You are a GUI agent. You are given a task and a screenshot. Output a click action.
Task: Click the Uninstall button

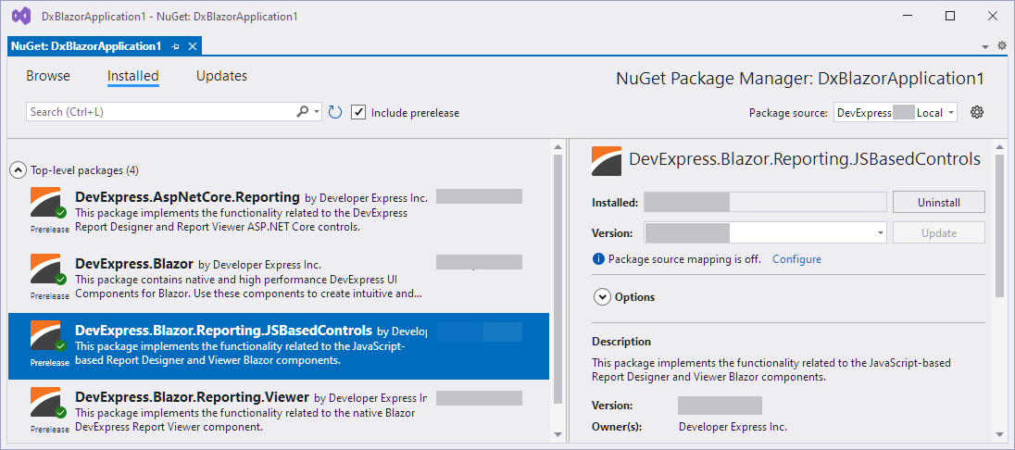point(938,202)
